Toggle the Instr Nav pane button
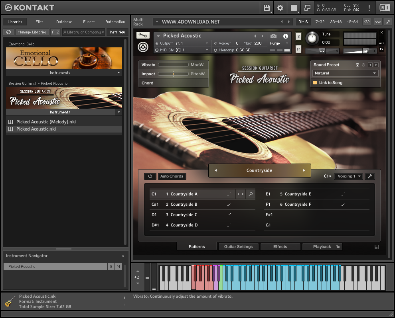Viewport: 395px width, 318px height. click(117, 32)
